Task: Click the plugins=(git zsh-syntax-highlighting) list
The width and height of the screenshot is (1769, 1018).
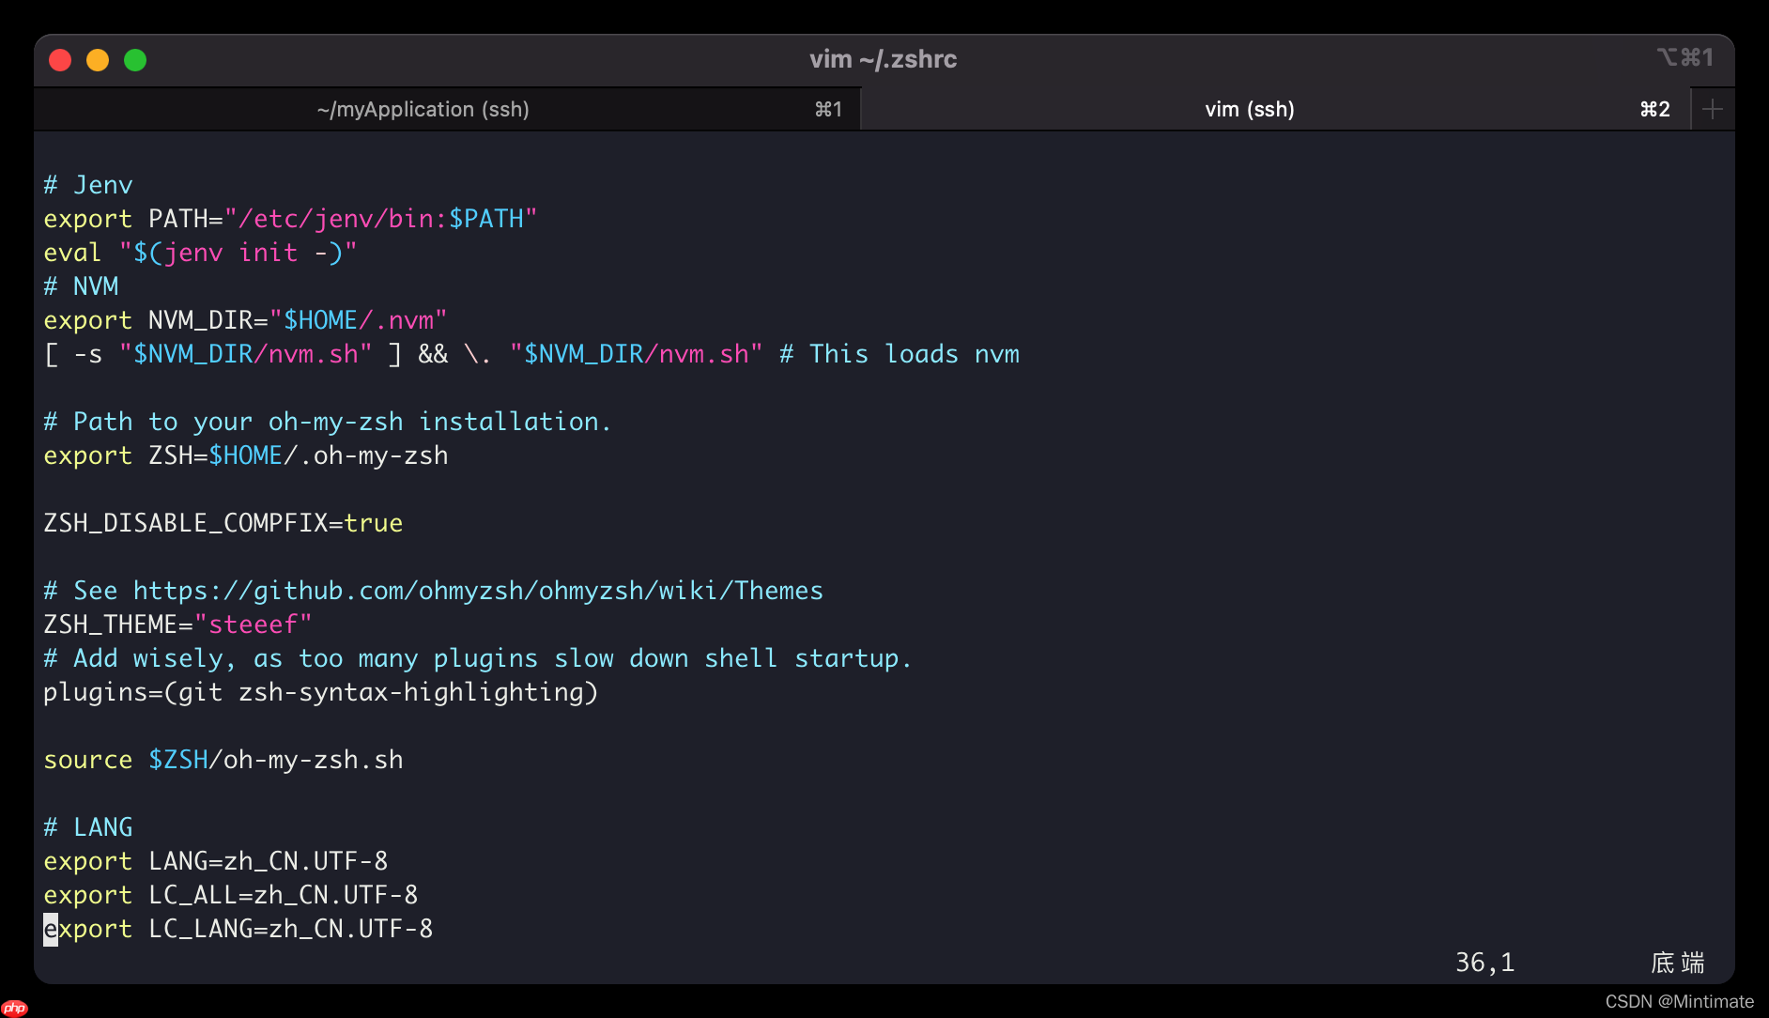Action: pyautogui.click(x=319, y=692)
